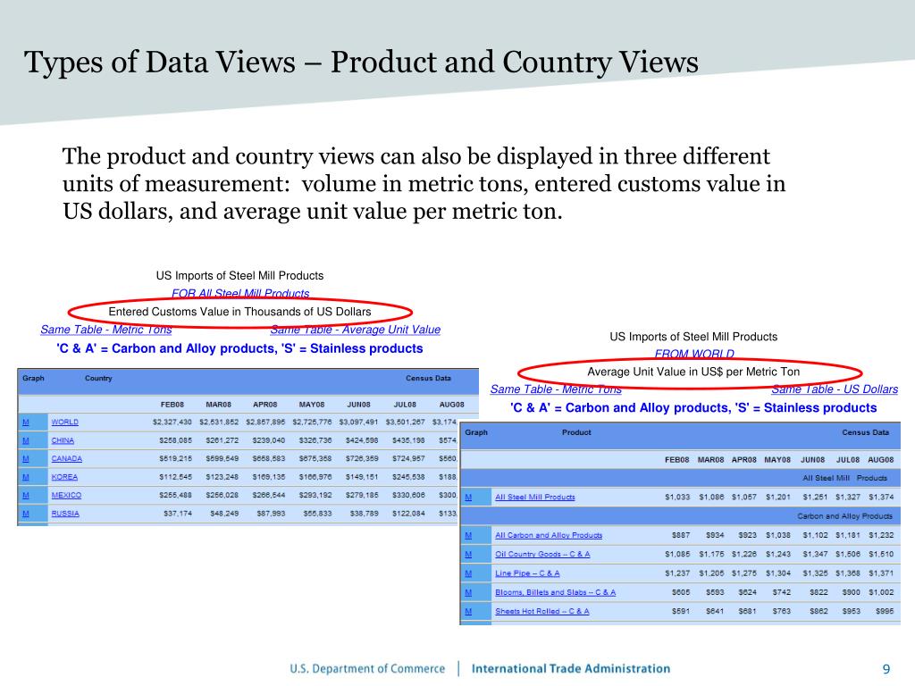The image size is (915, 686).
Task: Click 'Same Table - US Dollars' link
Action: pyautogui.click(x=835, y=389)
